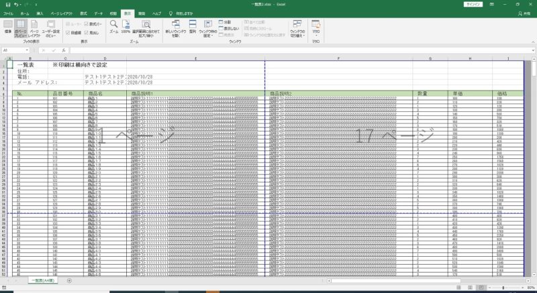Click the Save icon in quick access toolbar
This screenshot has height=293, width=537.
click(x=8, y=5)
